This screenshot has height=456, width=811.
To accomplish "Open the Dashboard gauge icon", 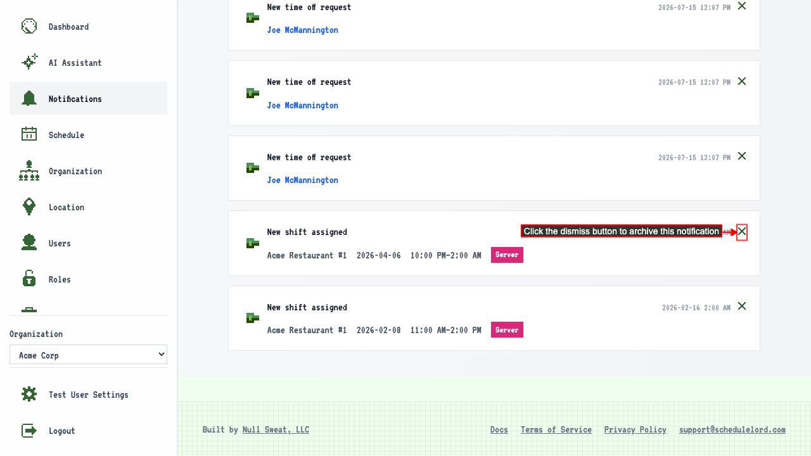I will pos(29,27).
